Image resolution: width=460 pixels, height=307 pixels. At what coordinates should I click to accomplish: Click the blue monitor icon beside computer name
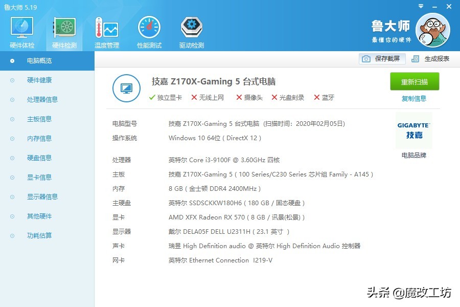pyautogui.click(x=126, y=88)
